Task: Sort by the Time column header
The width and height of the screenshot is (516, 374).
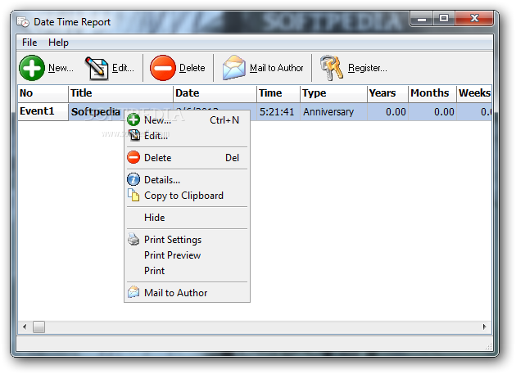Action: pyautogui.click(x=278, y=93)
